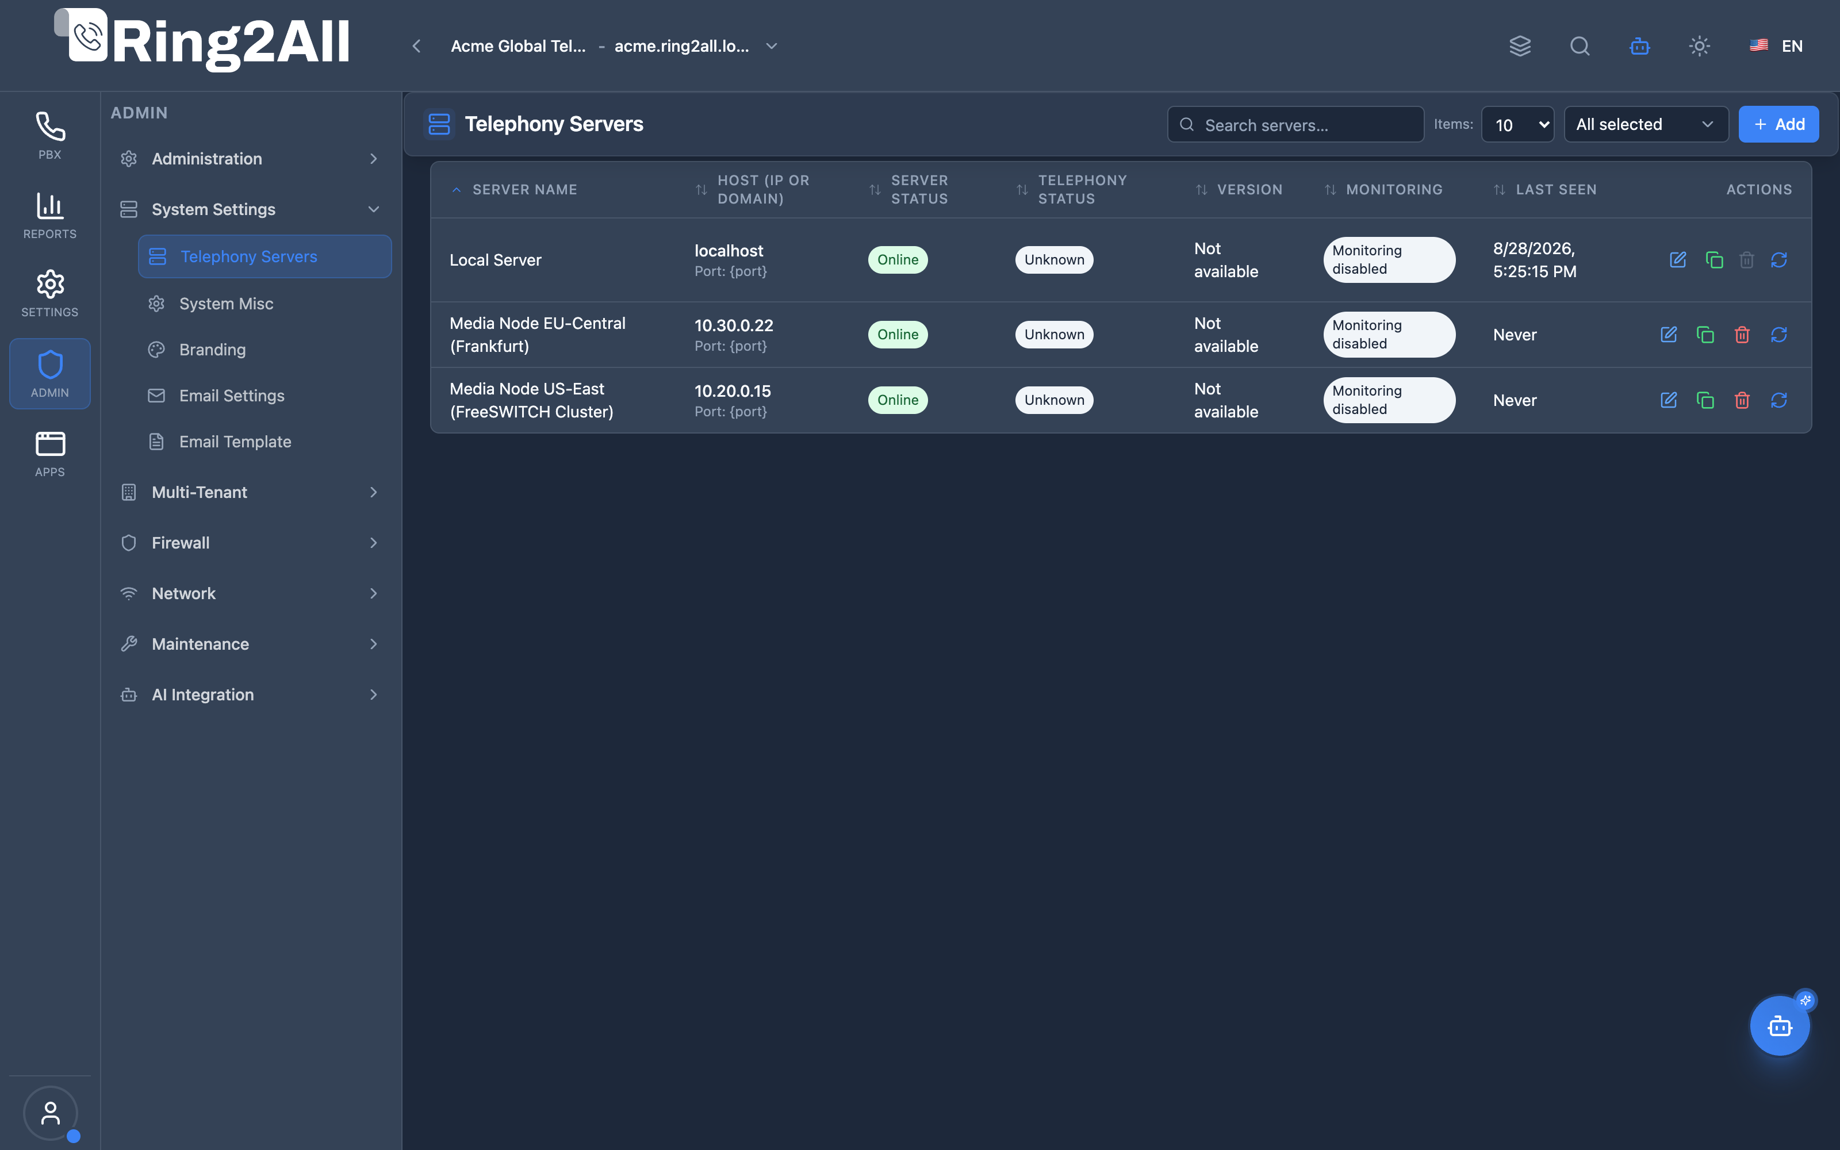The height and width of the screenshot is (1150, 1840).
Task: Expand the Firewall menu group
Action: (250, 542)
